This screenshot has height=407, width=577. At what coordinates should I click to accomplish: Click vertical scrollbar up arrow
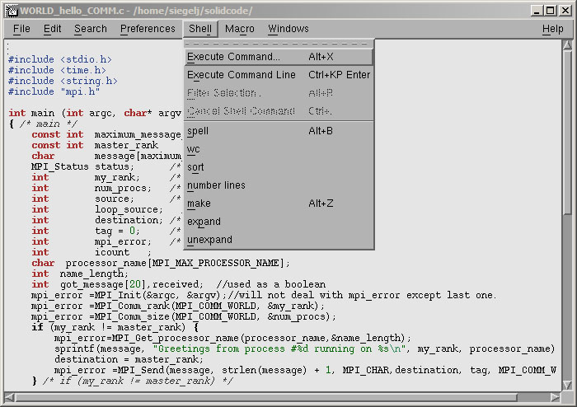(x=567, y=45)
